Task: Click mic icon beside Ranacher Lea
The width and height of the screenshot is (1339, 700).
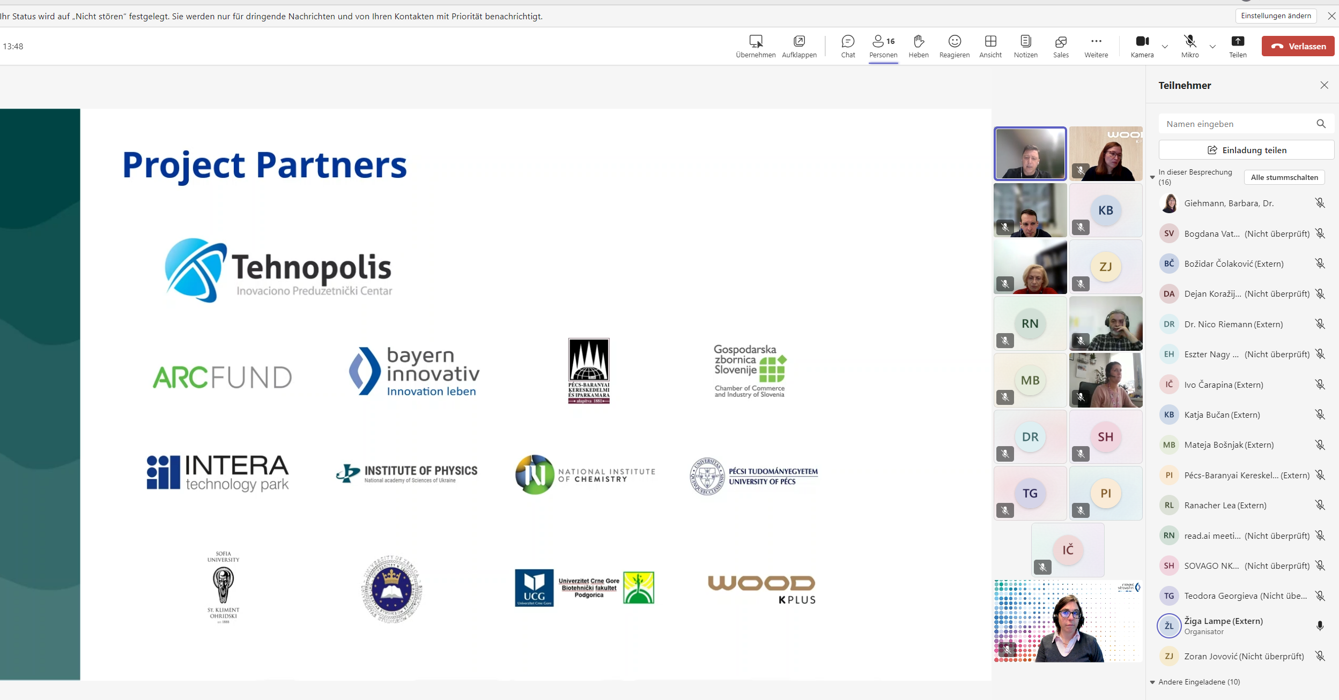Action: [1320, 505]
